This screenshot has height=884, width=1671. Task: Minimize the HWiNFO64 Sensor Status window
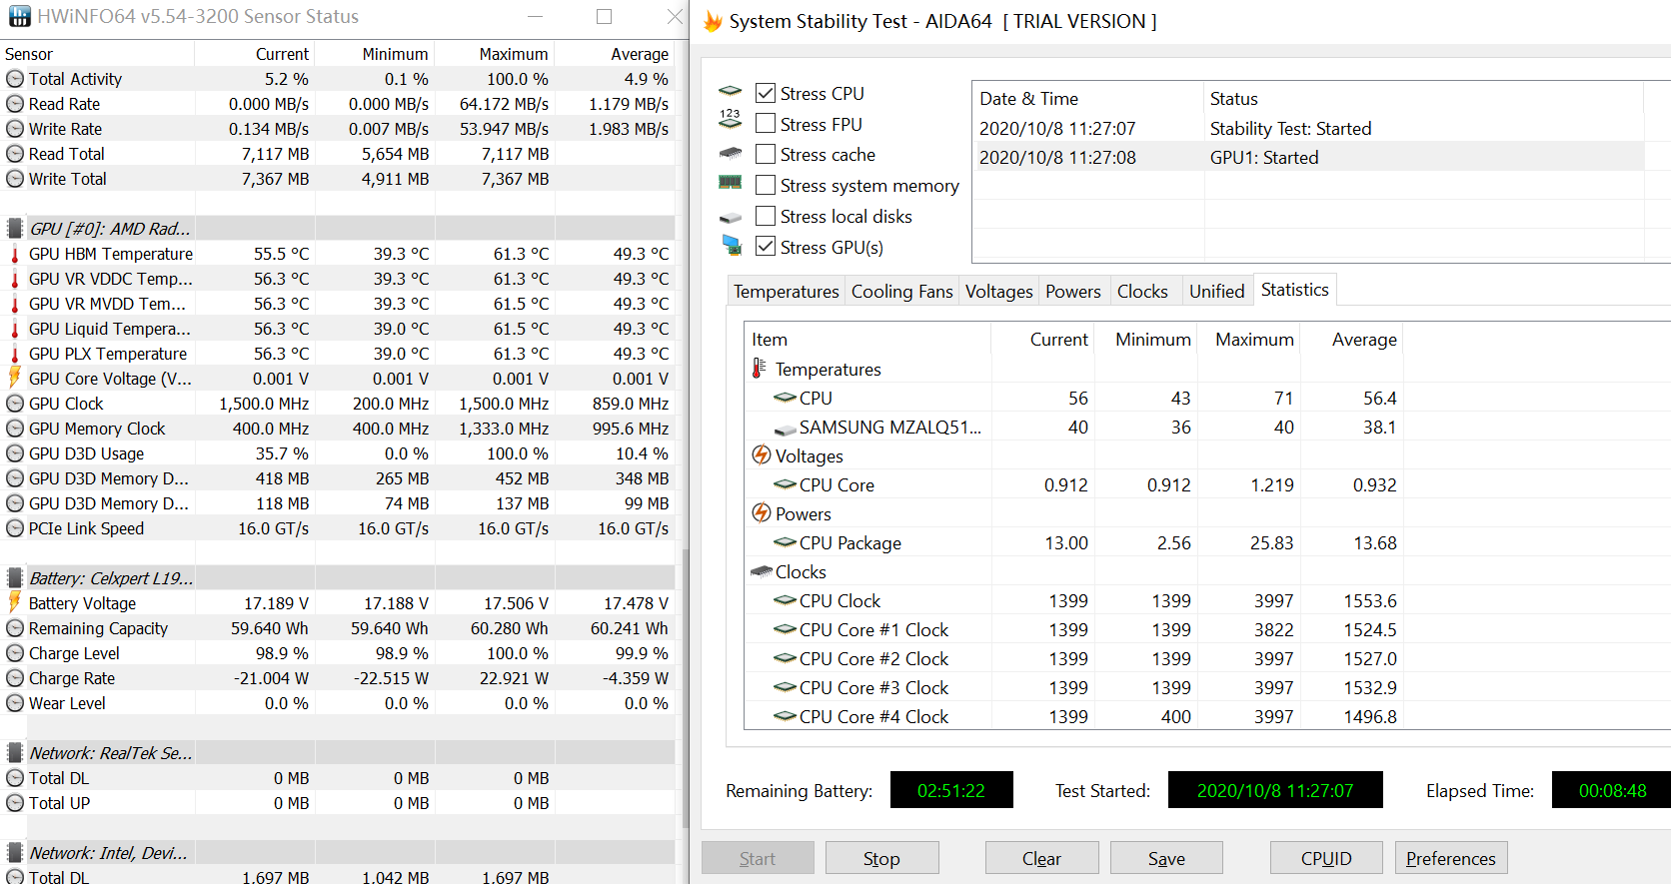536,16
